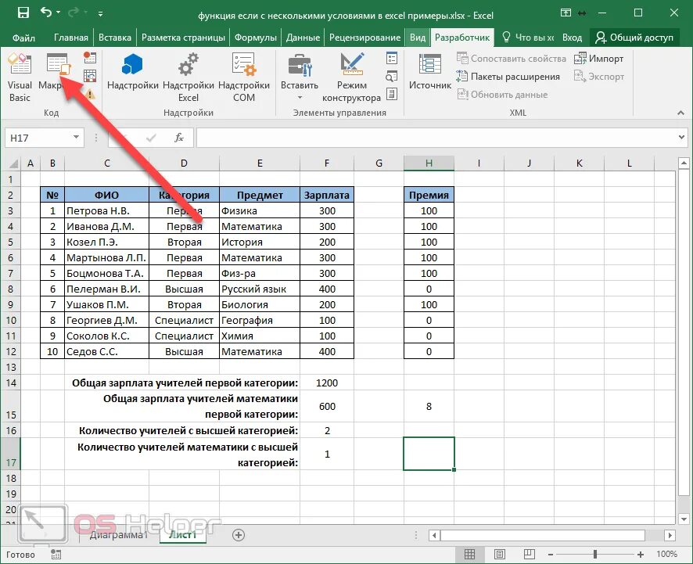Click the Name Box showing H17
This screenshot has height=564, width=693.
point(38,138)
